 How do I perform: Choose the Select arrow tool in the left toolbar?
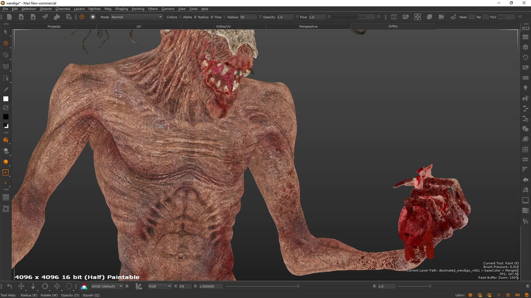[6, 32]
